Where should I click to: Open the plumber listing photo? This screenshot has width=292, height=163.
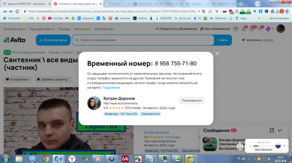pos(41,121)
